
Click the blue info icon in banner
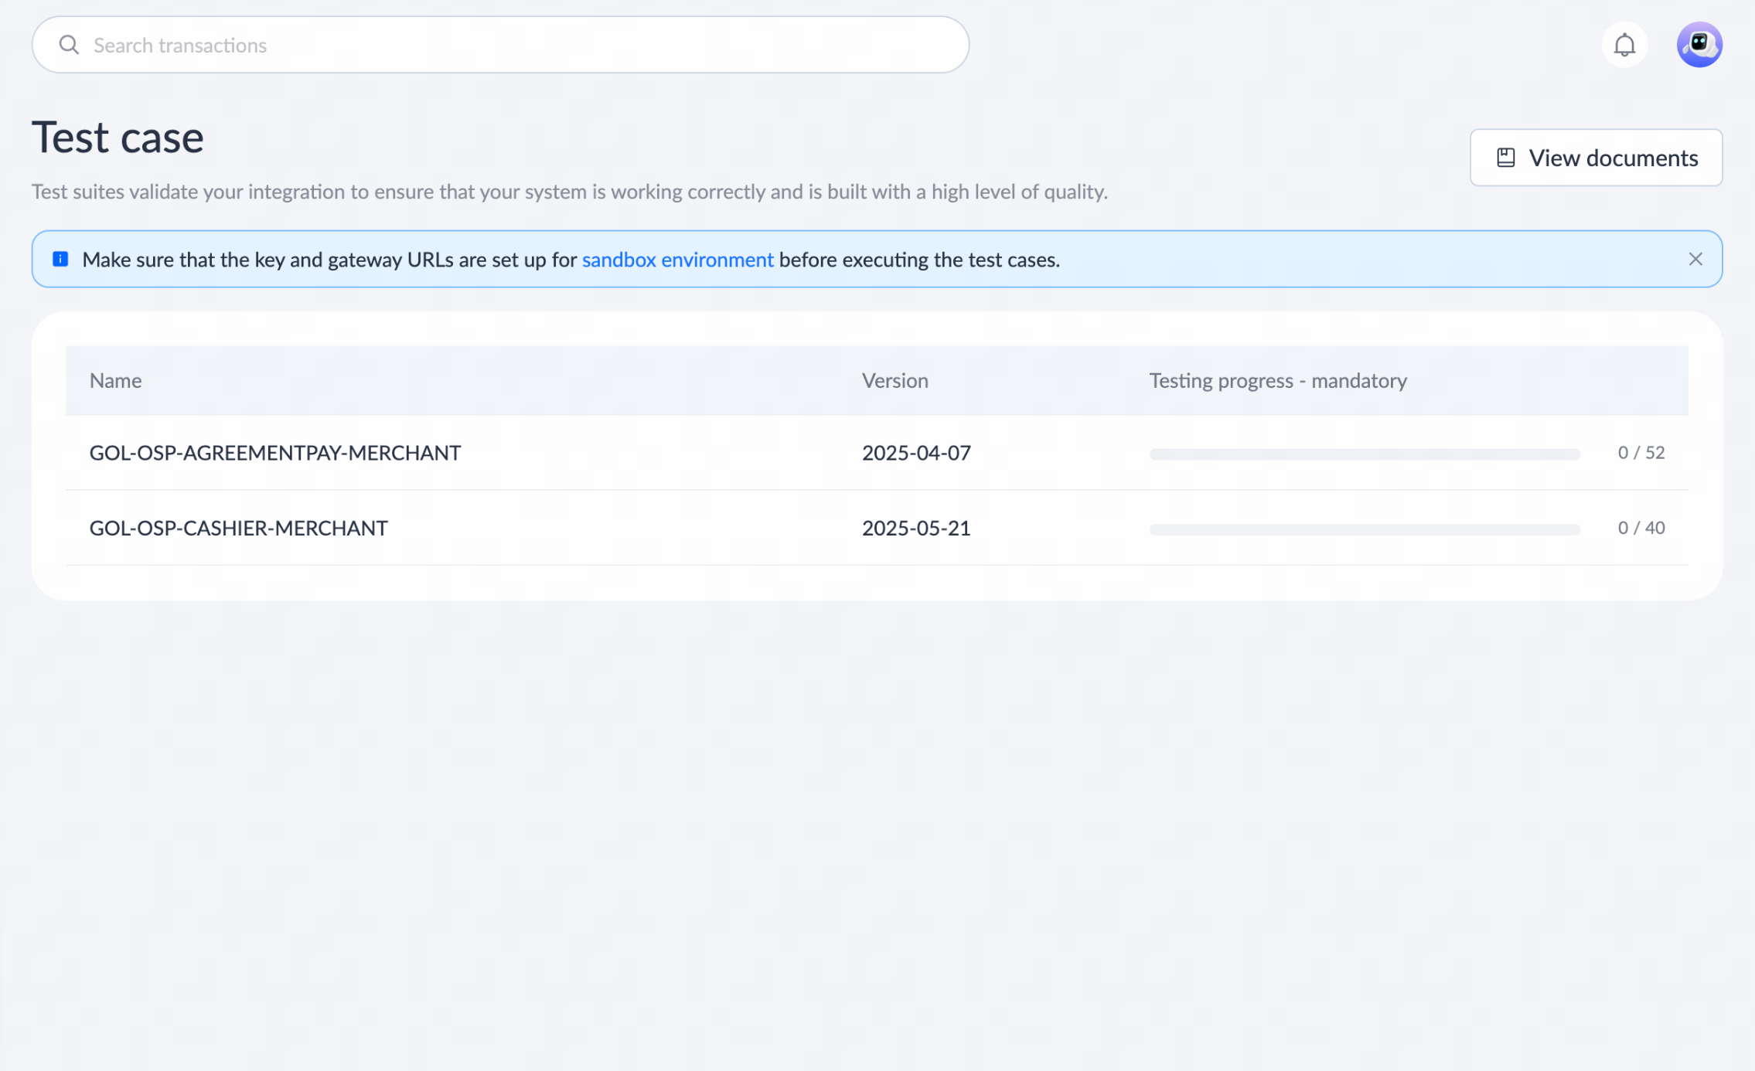click(60, 259)
